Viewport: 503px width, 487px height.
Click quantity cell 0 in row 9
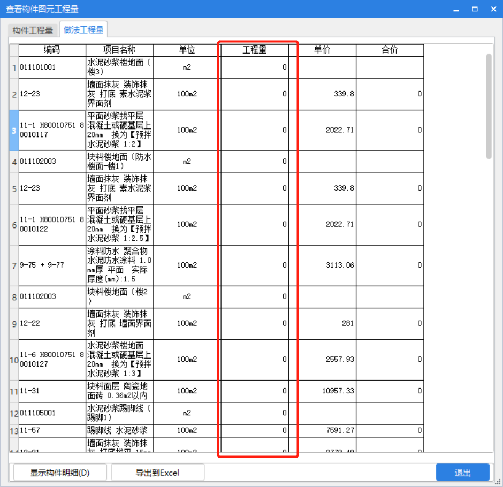tap(255, 324)
